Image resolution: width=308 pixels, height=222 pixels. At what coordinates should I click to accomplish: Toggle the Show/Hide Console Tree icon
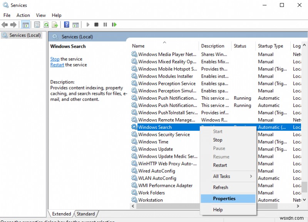click(x=25, y=24)
